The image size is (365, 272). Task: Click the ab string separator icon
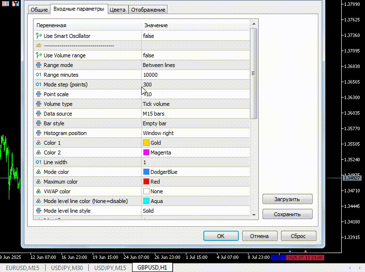point(39,45)
